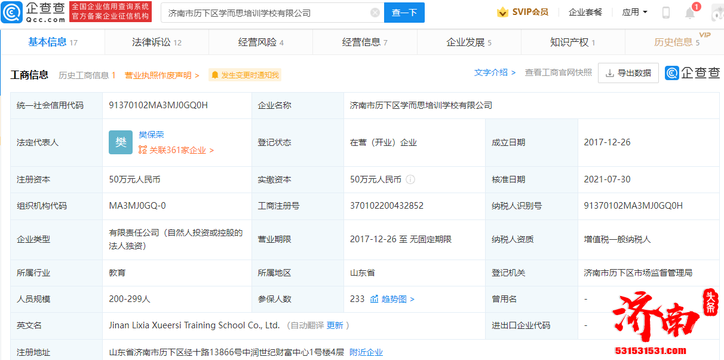
Task: Click the 导出数据 export button
Action: (628, 73)
